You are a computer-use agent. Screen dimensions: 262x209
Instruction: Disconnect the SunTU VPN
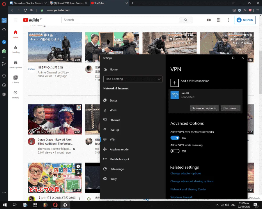coord(231,108)
